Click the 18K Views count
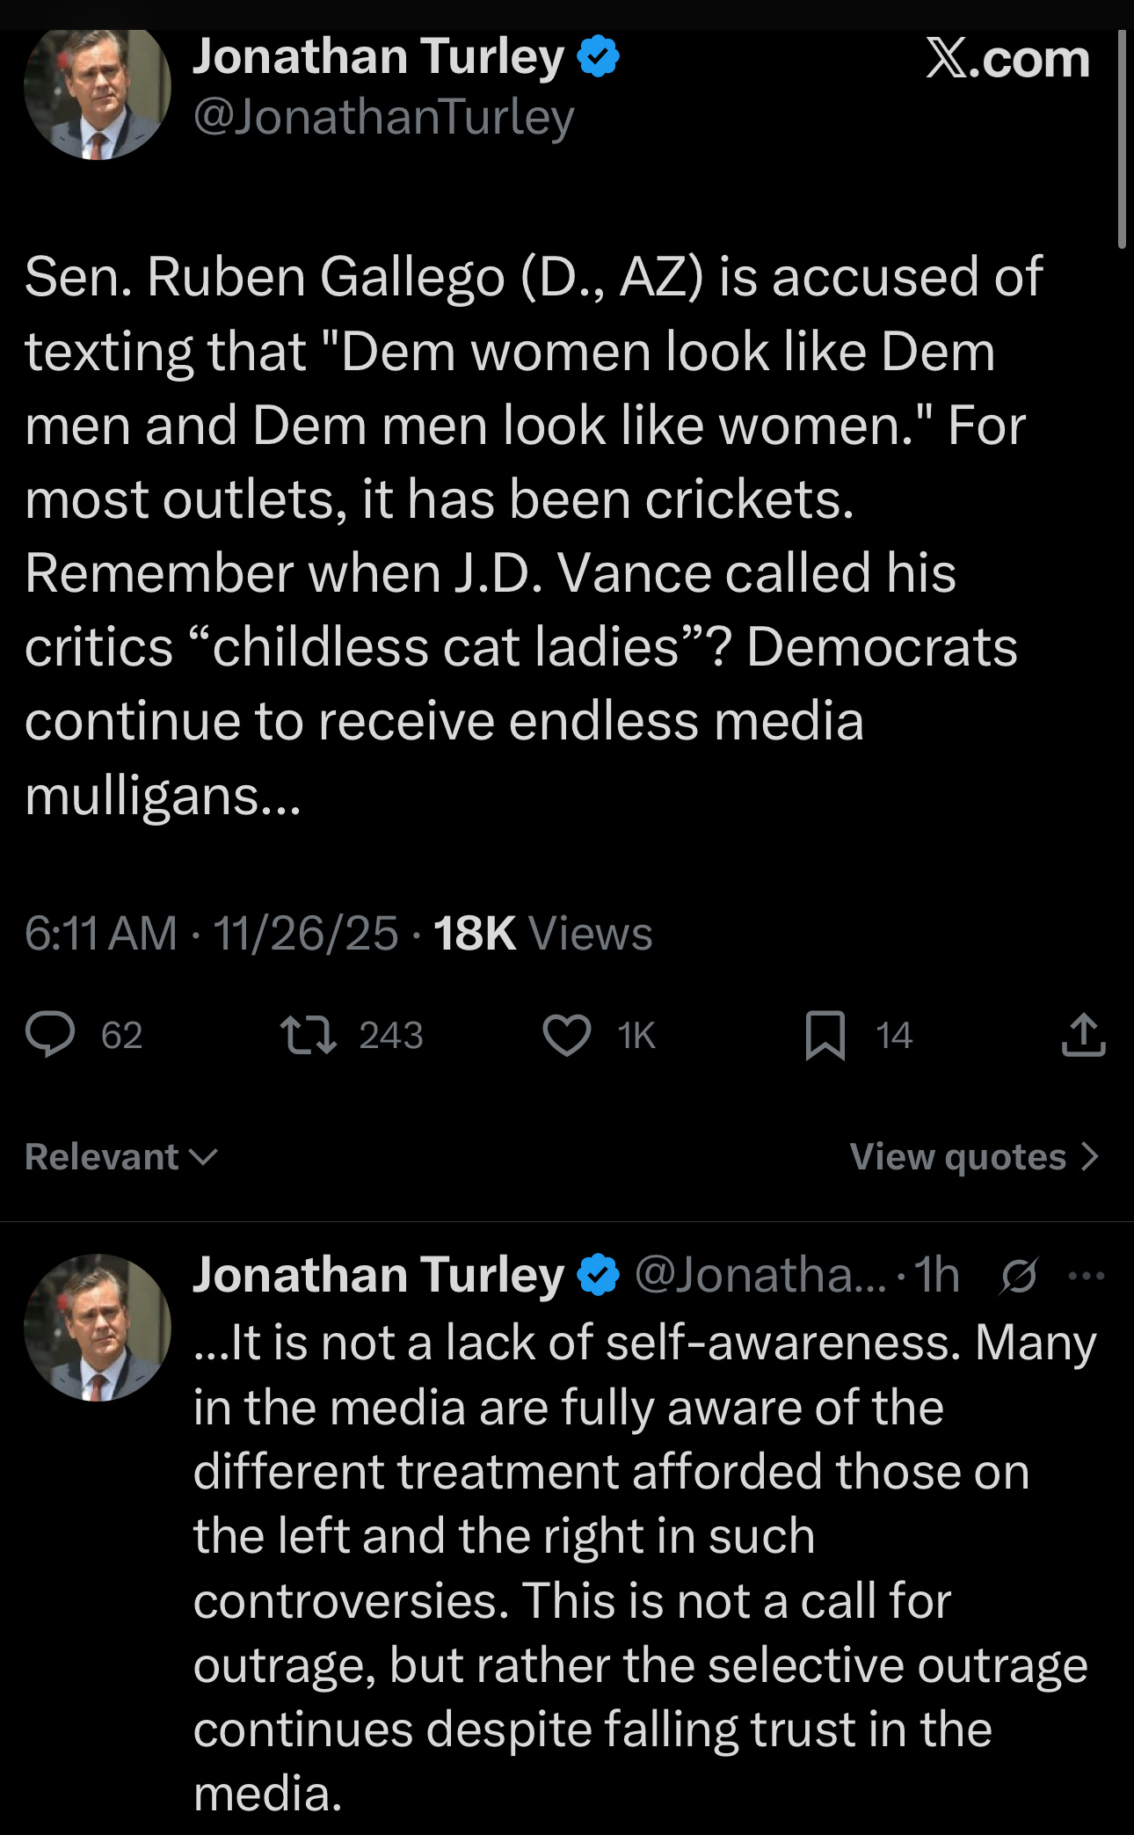The width and height of the screenshot is (1134, 1835). 542,933
